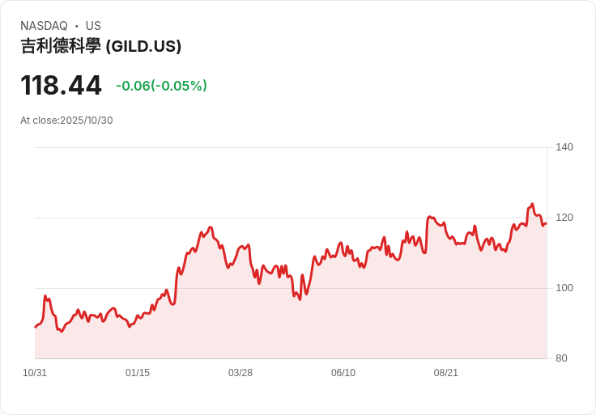Click the At close:2025/10/30 timestamp

tap(66, 121)
